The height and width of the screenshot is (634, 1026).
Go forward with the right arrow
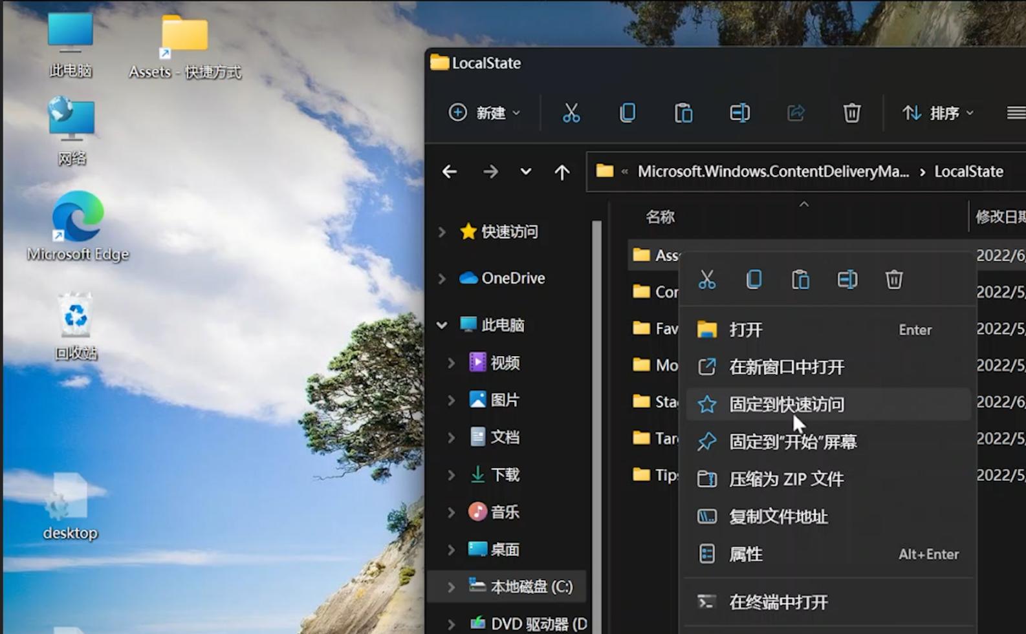pos(490,172)
